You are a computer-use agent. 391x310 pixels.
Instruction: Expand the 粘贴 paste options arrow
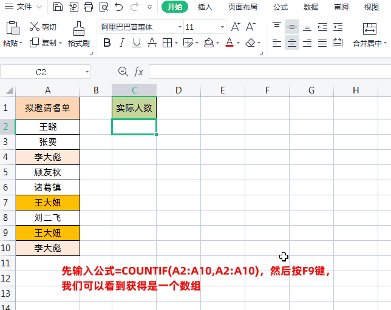(21, 43)
